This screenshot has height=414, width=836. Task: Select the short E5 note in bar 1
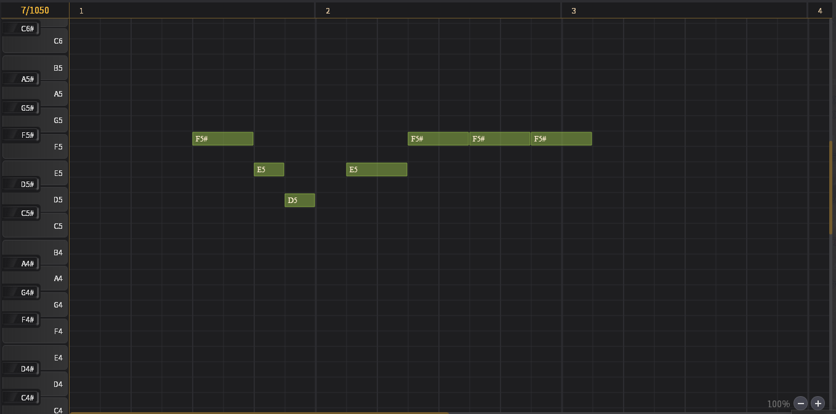click(269, 170)
